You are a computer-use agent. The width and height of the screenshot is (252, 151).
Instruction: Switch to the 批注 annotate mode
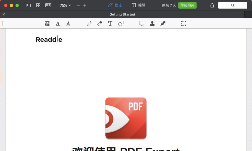(x=115, y=5)
